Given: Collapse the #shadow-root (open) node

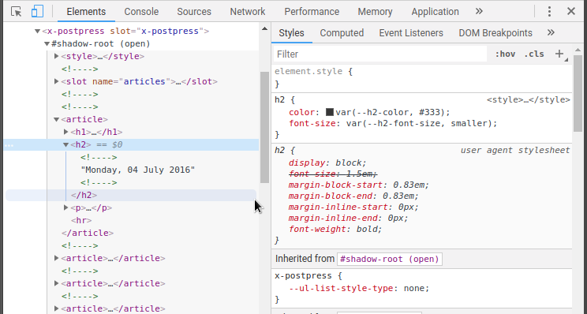Looking at the screenshot, I should click(x=47, y=44).
